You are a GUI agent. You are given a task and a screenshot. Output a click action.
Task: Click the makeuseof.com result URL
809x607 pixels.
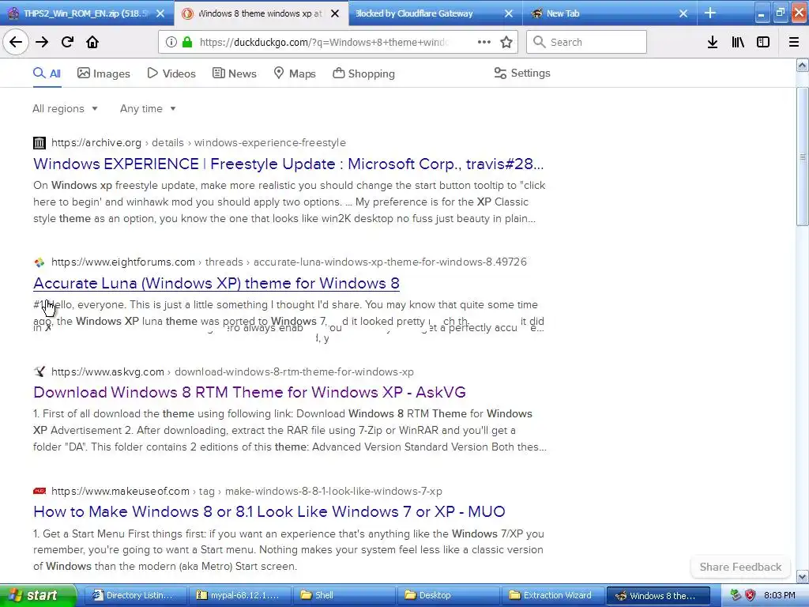(x=246, y=491)
